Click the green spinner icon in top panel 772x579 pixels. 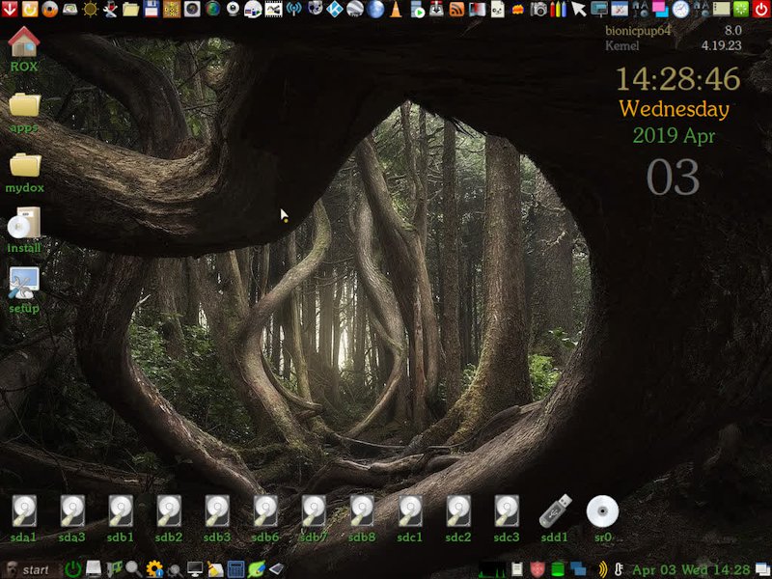coord(741,9)
